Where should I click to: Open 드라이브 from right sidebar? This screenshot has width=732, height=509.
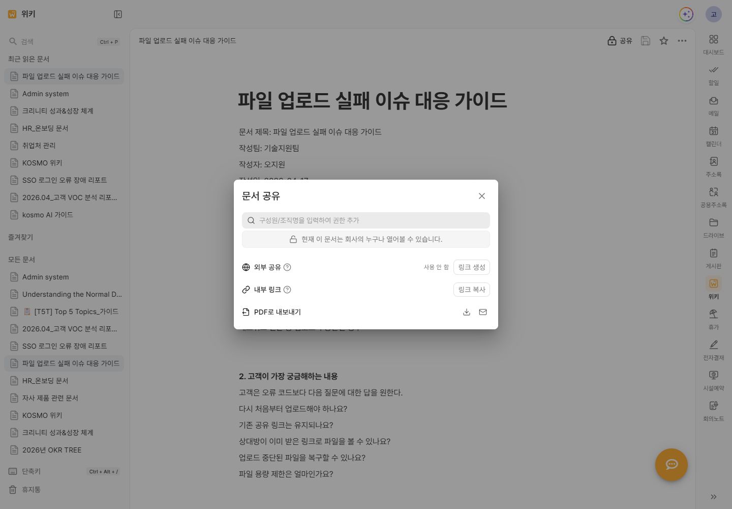tap(714, 228)
